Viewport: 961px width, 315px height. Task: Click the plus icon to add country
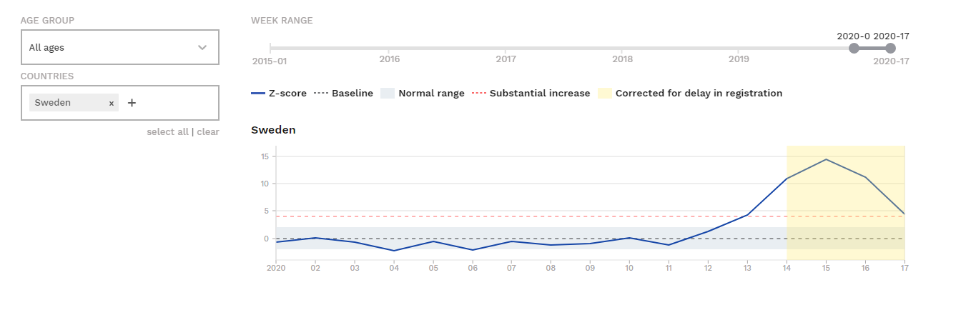tap(132, 103)
